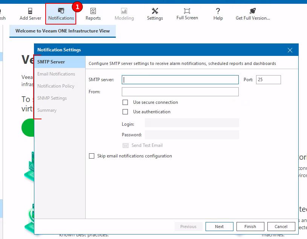Screen dimensions: 307x239
Task: Click the Next button
Action: coord(219,227)
